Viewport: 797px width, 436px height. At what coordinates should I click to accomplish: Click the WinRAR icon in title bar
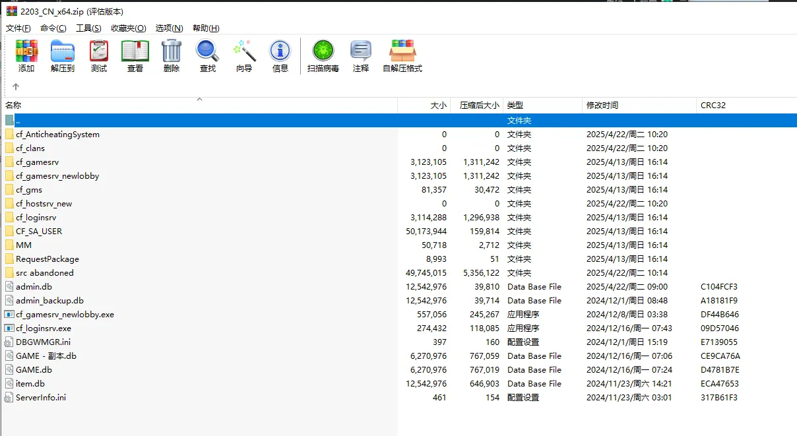11,11
